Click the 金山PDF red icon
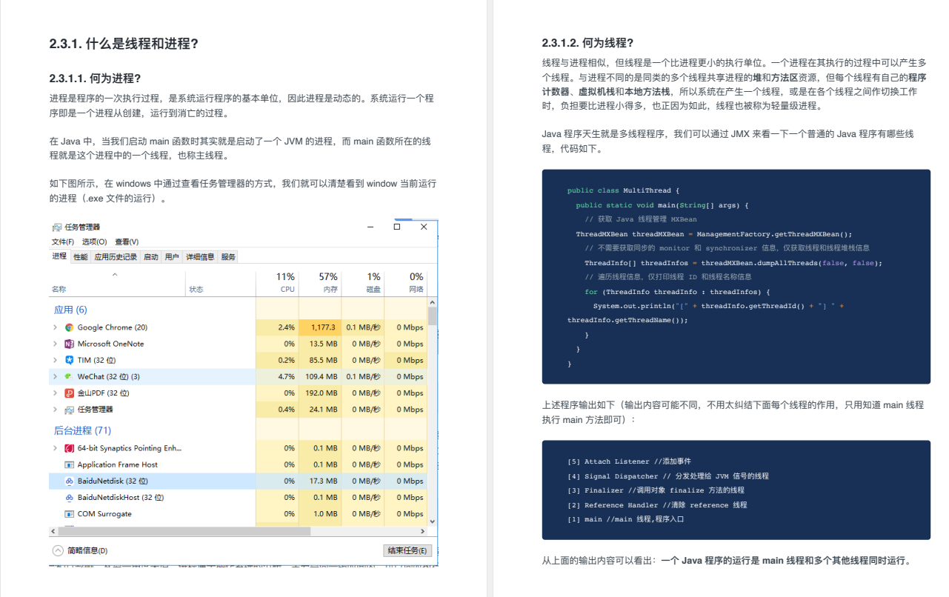The width and height of the screenshot is (949, 597). 69,393
